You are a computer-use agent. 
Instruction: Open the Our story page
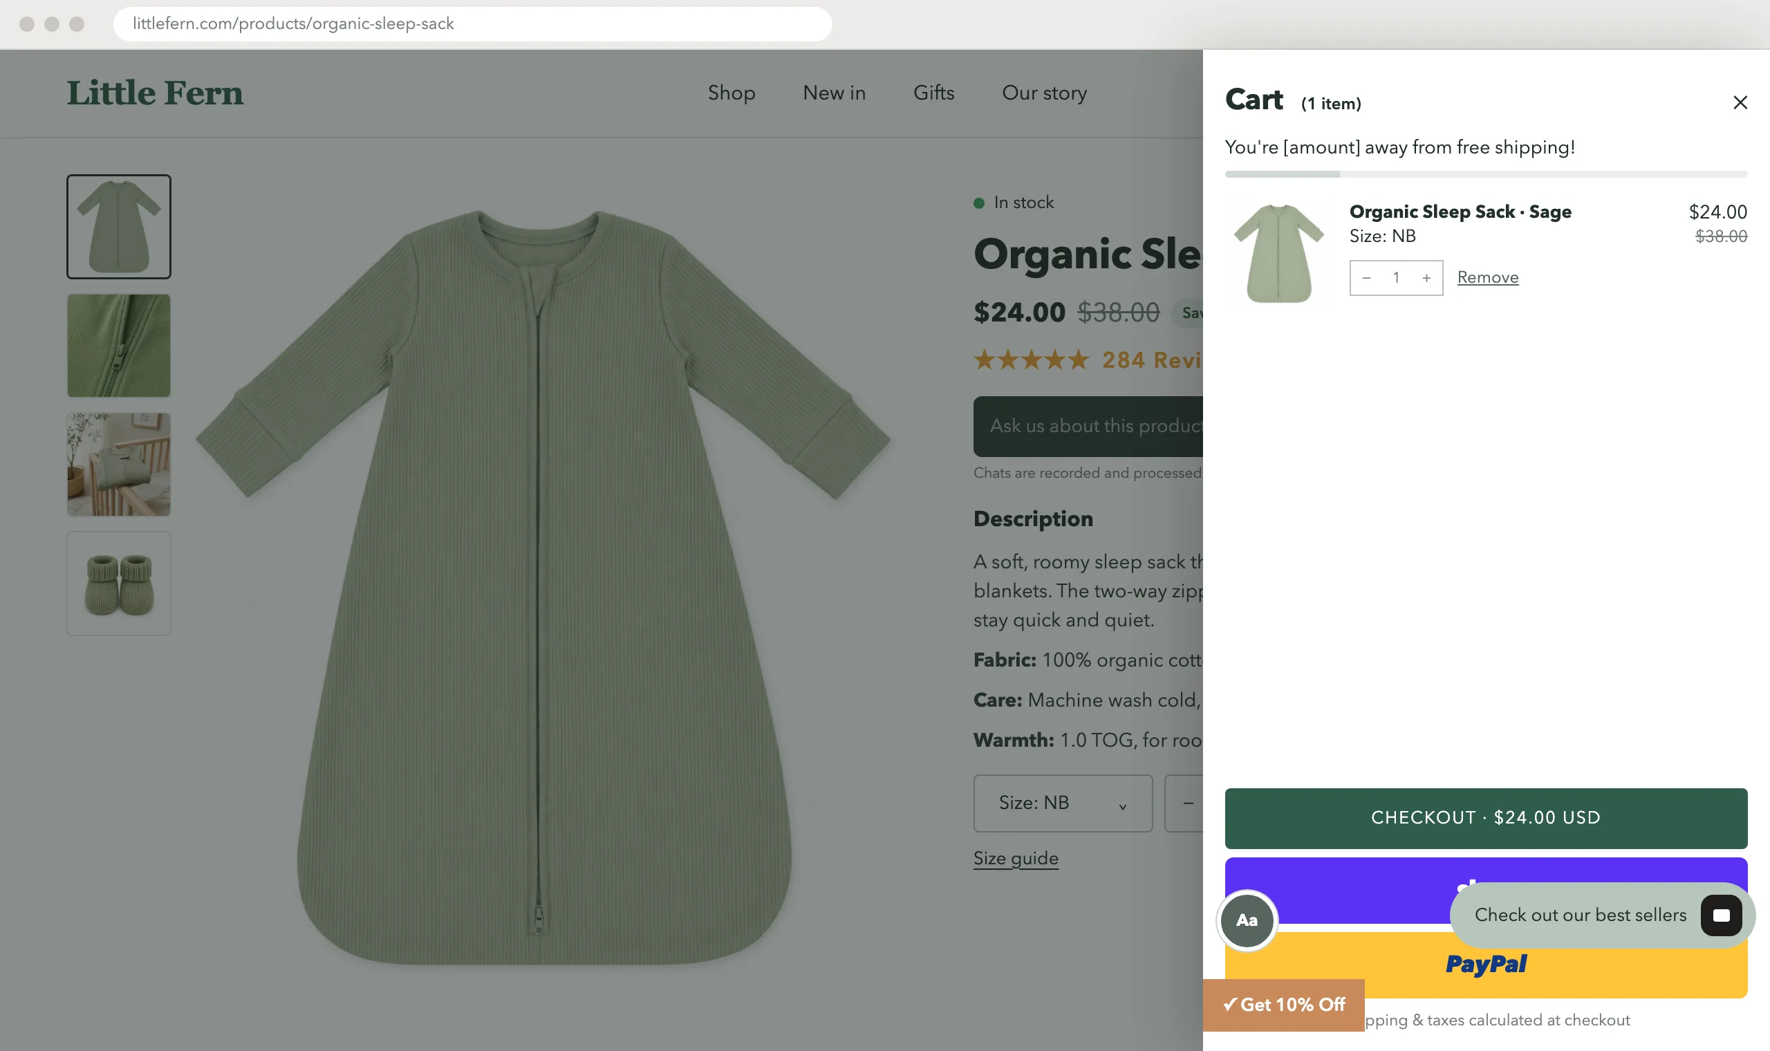pos(1044,93)
